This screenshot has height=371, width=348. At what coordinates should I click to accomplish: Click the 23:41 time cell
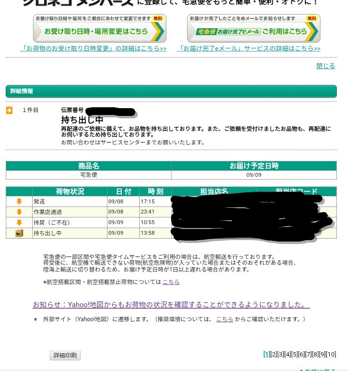(x=156, y=212)
